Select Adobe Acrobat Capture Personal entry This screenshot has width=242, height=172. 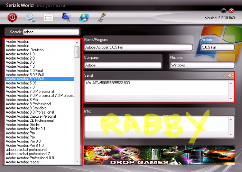[x=40, y=116]
